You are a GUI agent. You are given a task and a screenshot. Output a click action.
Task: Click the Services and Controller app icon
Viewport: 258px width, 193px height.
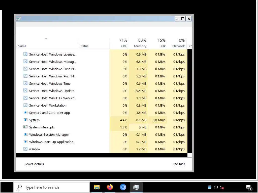(25, 112)
